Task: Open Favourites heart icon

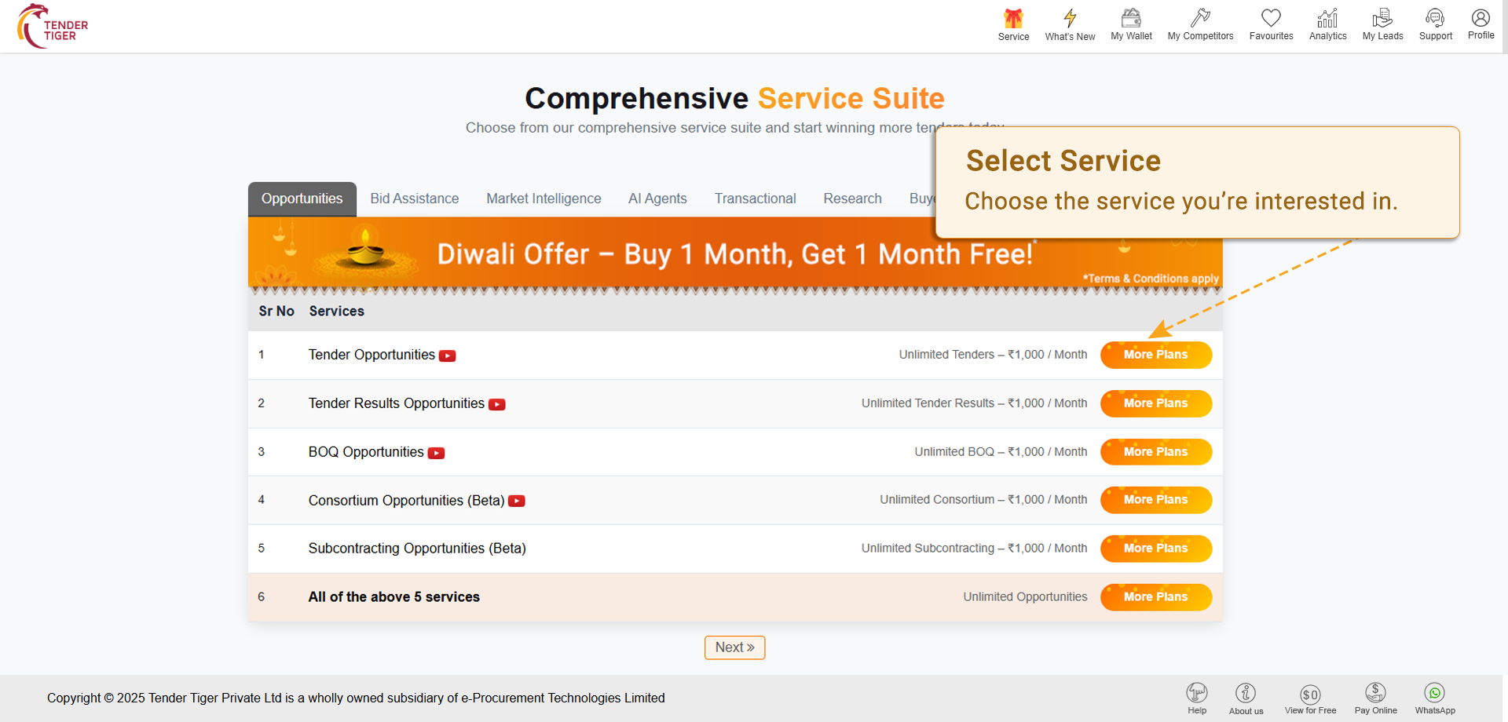Action: 1271,19
